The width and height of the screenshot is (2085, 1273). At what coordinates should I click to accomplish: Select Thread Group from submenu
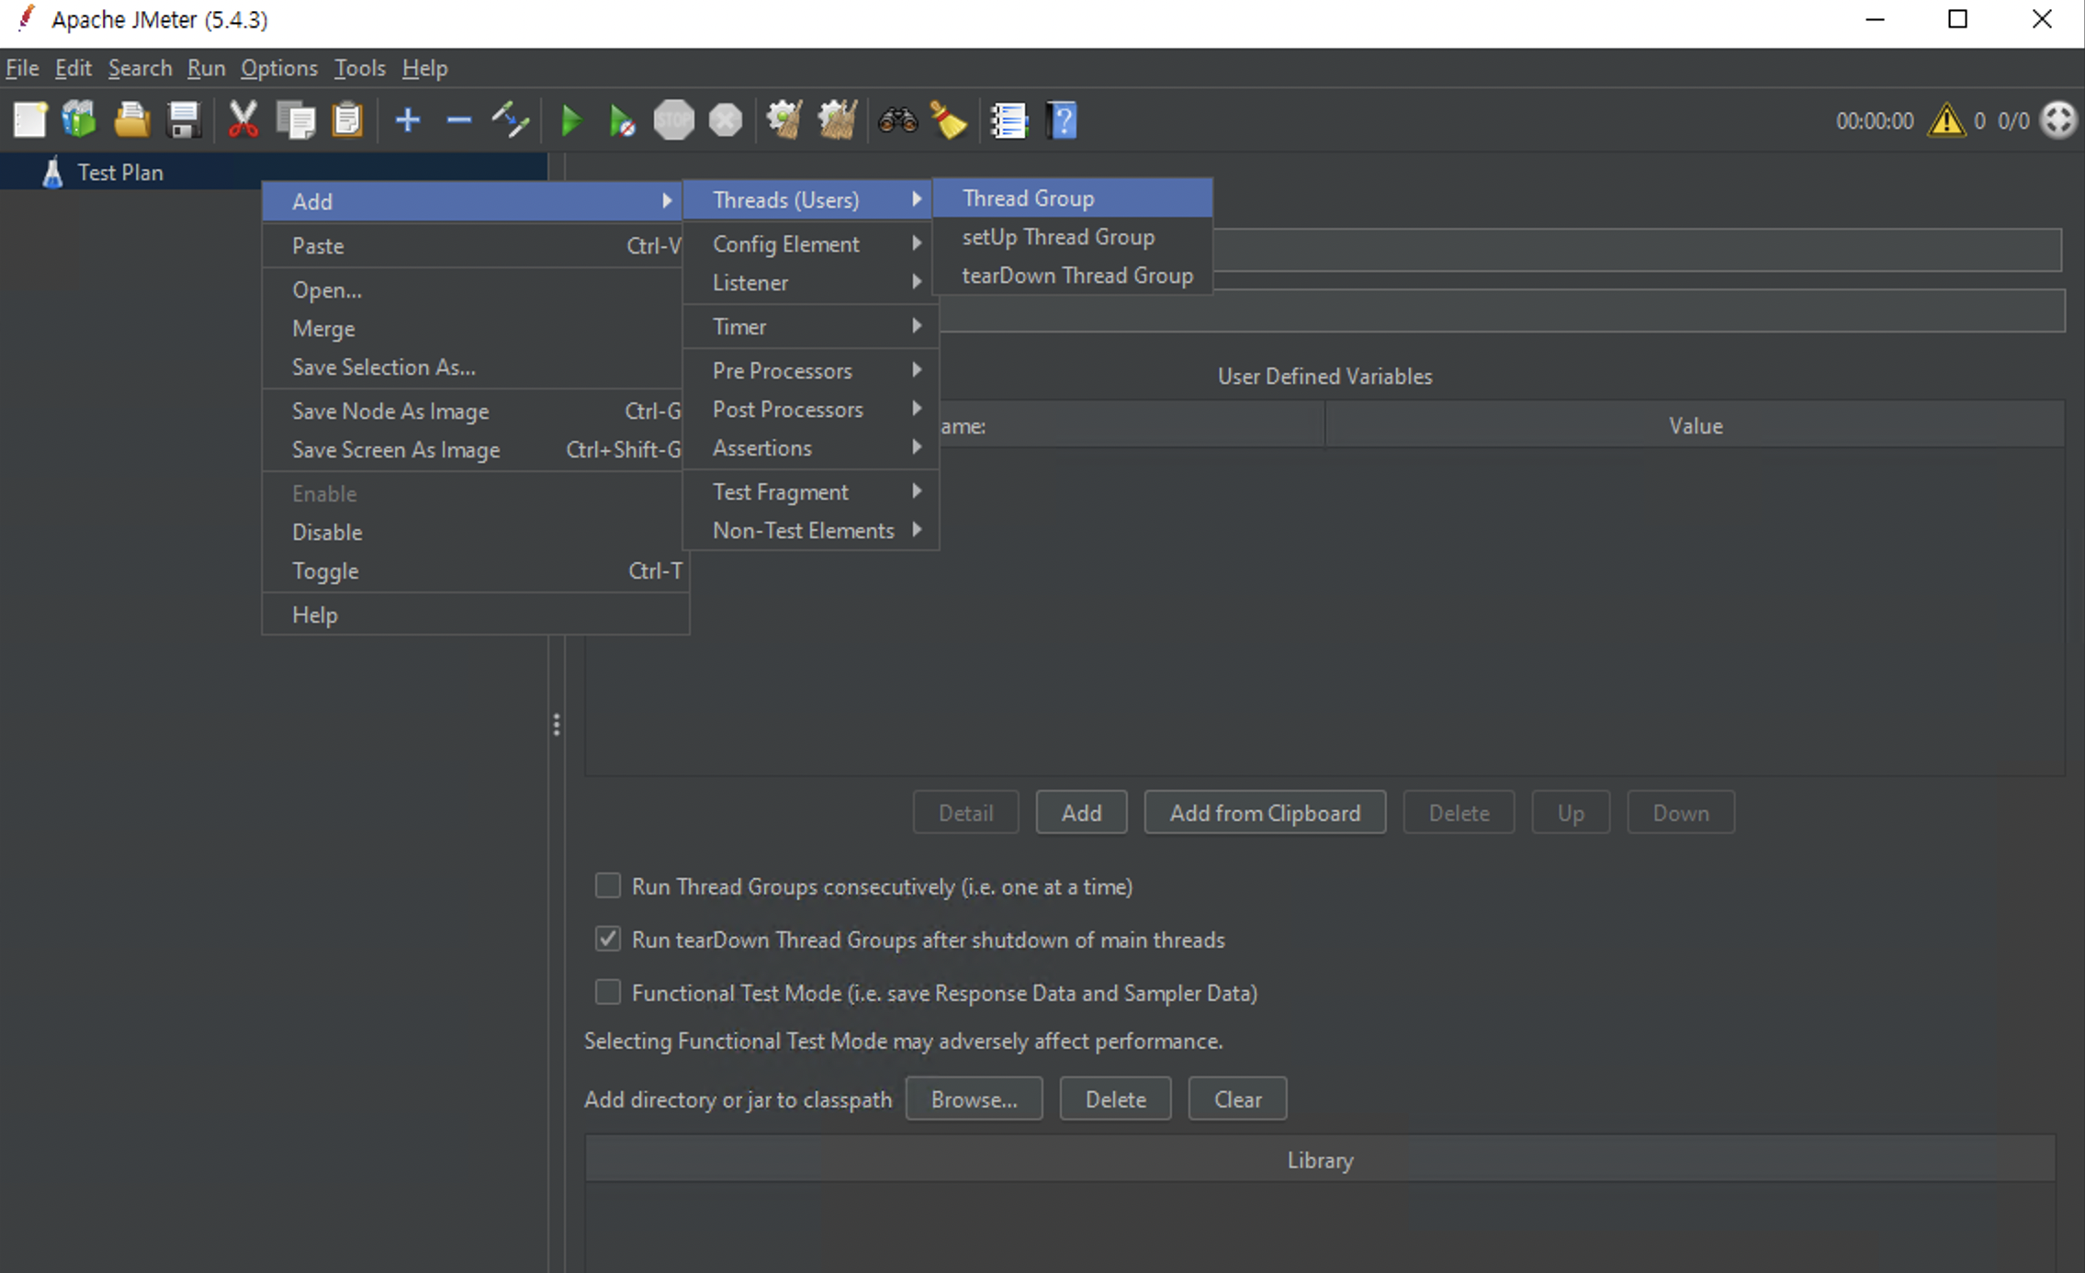1073,197
